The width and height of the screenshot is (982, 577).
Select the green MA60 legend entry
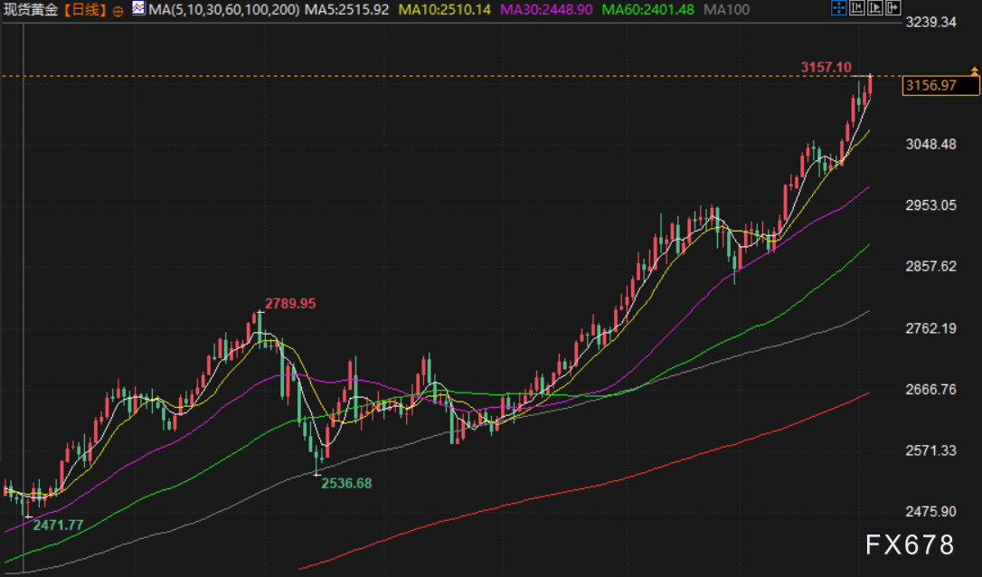tap(648, 11)
